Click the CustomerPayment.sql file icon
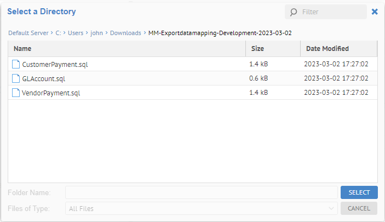The height and width of the screenshot is (222, 385). 16,64
